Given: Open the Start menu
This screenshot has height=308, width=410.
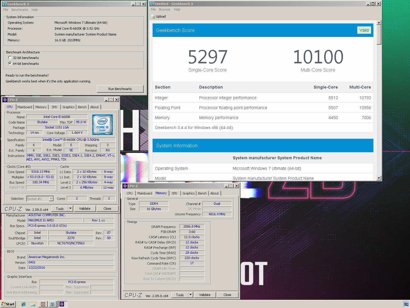Looking at the screenshot, I should [x=8, y=304].
